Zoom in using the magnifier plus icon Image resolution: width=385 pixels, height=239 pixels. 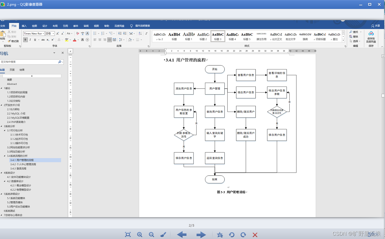click(140, 235)
